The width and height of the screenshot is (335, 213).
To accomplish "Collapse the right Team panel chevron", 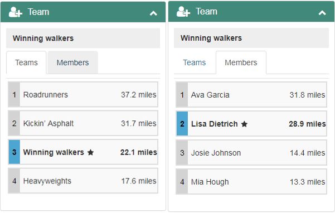I will pos(322,13).
